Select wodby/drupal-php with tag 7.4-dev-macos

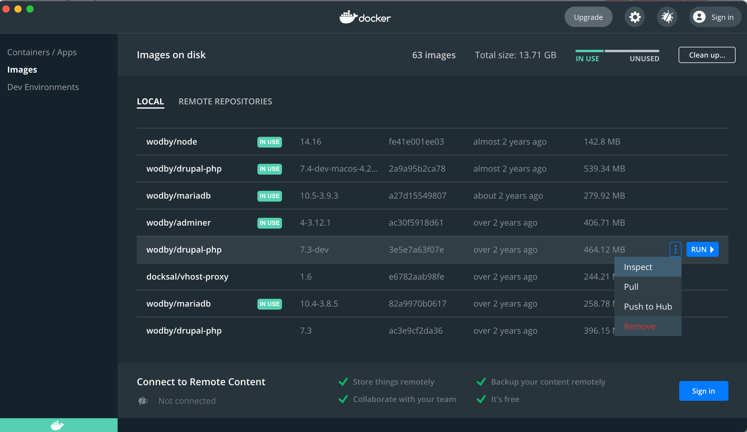[184, 169]
